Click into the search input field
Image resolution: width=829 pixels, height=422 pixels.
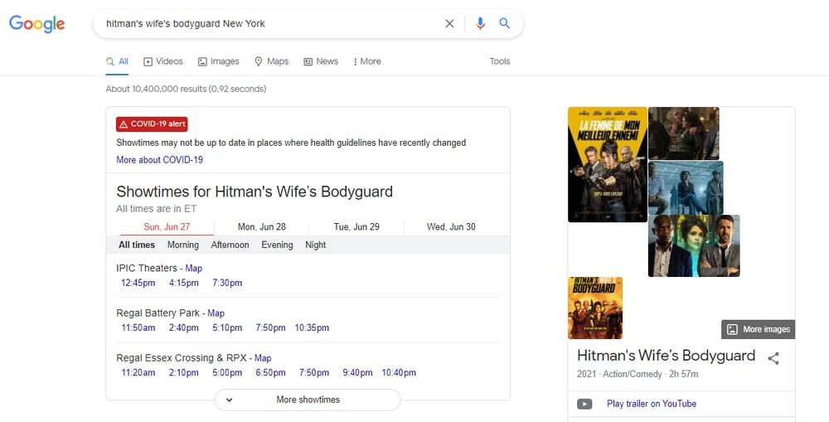click(269, 24)
